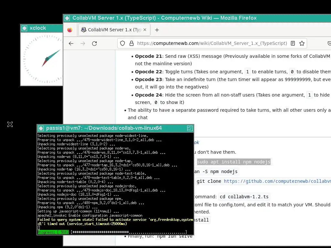The width and height of the screenshot is (331, 248).
Task: Reload the page in Firefox
Action: coord(94,44)
